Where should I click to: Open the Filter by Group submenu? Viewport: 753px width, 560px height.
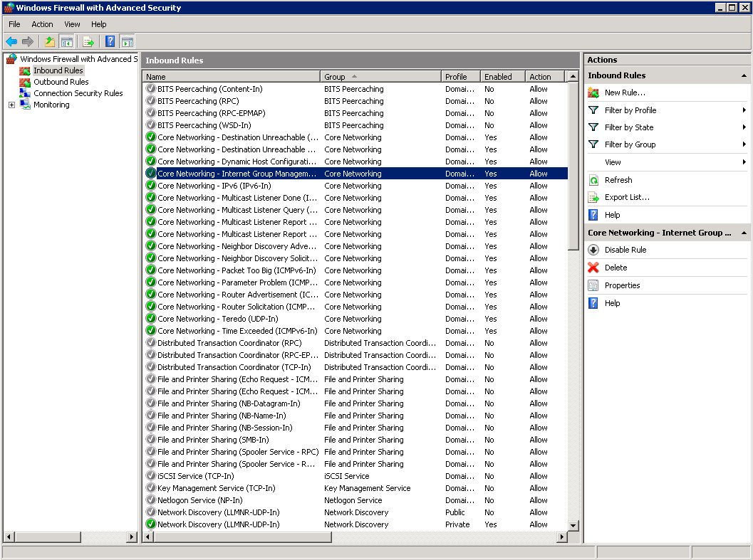(667, 144)
